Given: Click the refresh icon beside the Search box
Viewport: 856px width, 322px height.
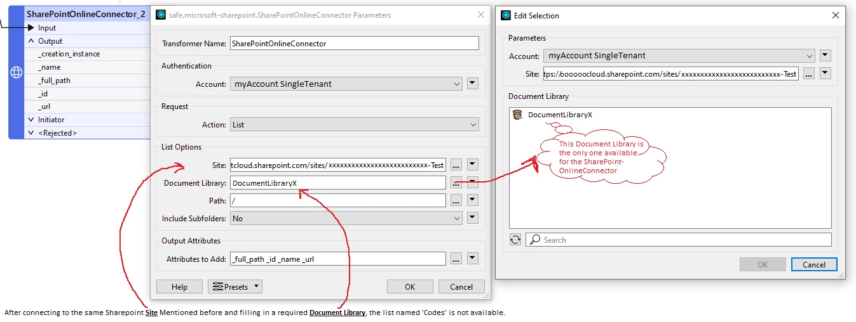Looking at the screenshot, I should click(515, 240).
